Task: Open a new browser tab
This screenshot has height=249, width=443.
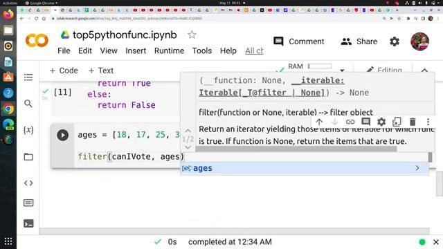Action: click(x=397, y=10)
